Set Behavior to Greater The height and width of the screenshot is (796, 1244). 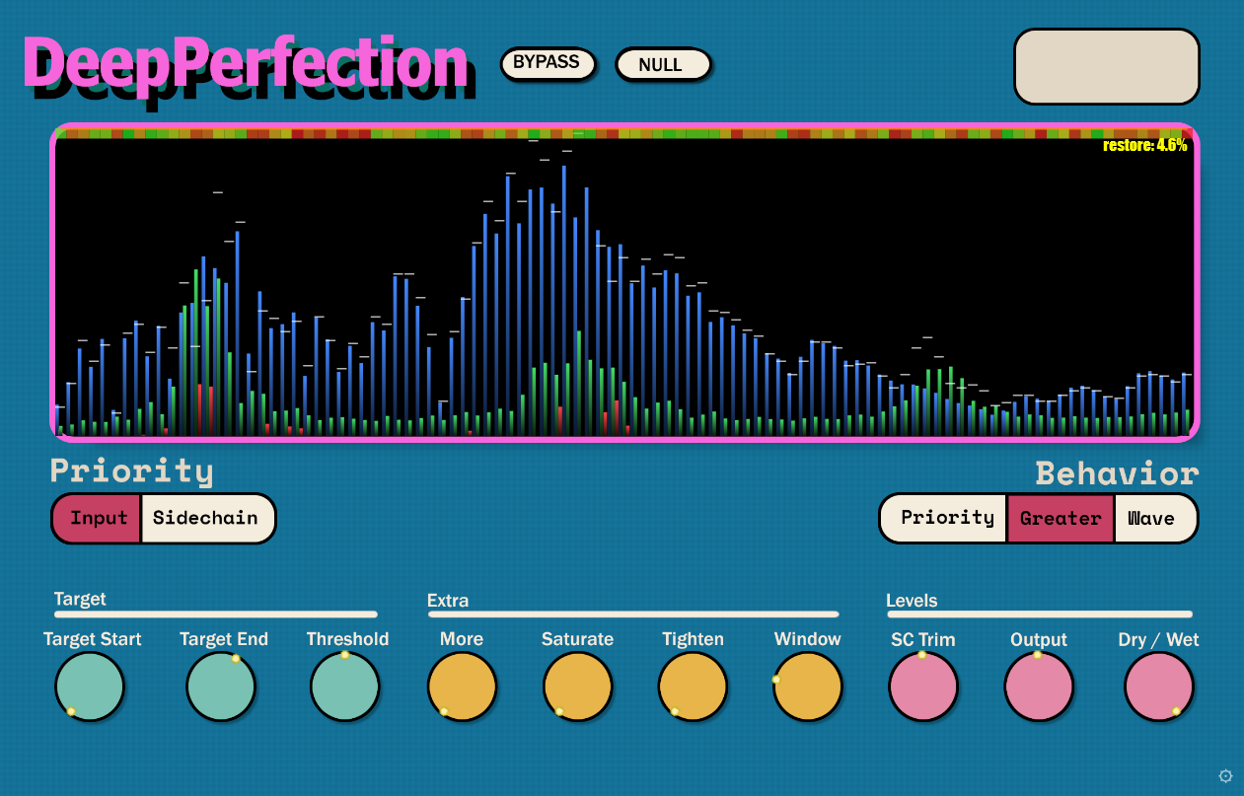1061,518
